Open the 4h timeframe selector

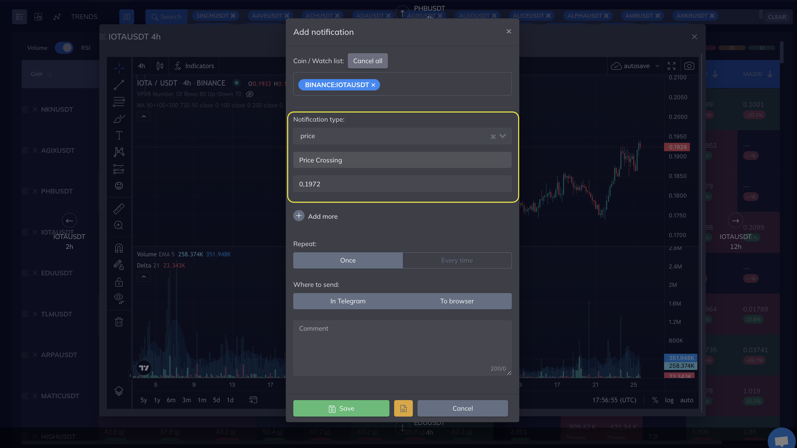pos(142,66)
